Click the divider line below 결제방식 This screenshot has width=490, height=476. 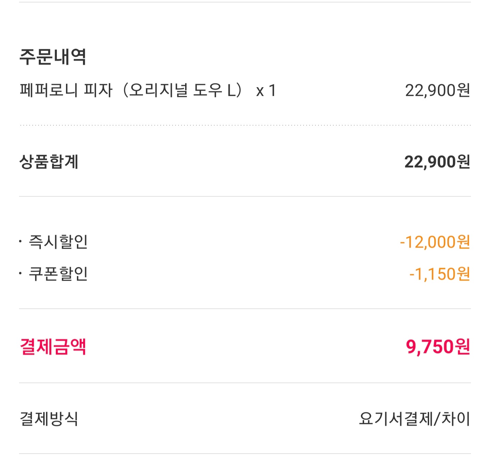coord(245,454)
